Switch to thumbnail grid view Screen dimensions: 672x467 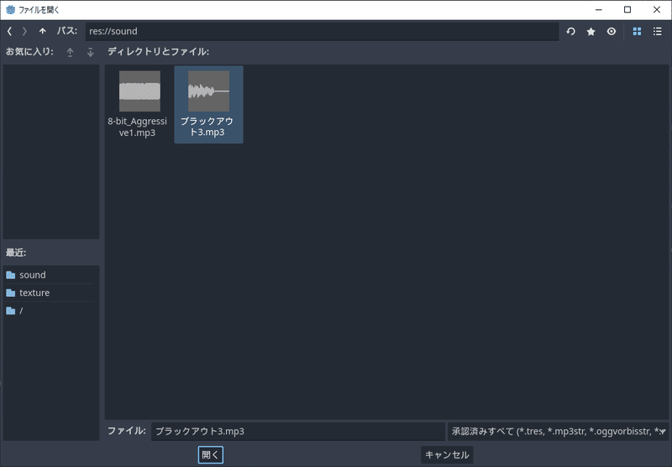pyautogui.click(x=637, y=31)
